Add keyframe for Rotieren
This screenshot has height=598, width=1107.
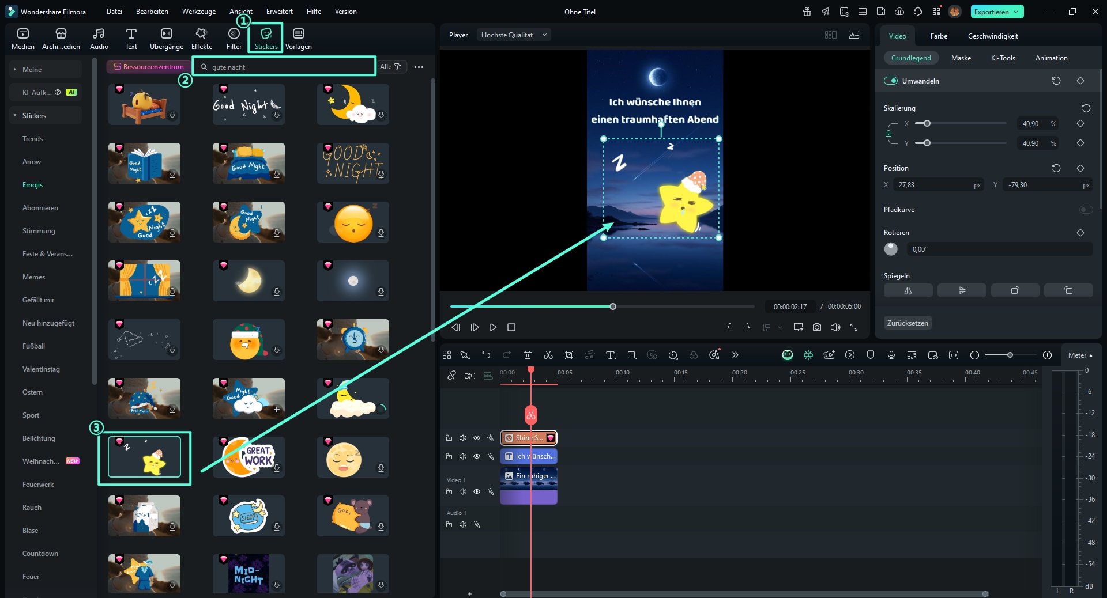(1080, 233)
